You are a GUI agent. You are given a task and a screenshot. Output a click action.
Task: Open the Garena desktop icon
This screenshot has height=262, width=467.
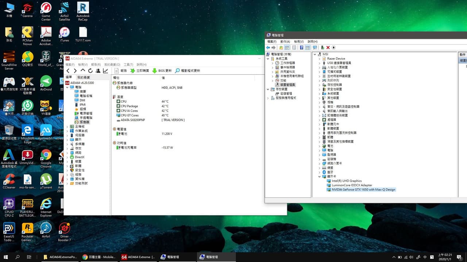pyautogui.click(x=27, y=10)
